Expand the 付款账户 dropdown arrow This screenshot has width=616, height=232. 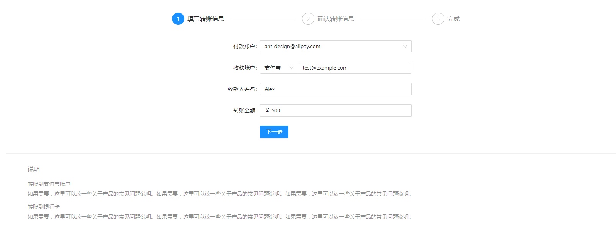tap(405, 47)
